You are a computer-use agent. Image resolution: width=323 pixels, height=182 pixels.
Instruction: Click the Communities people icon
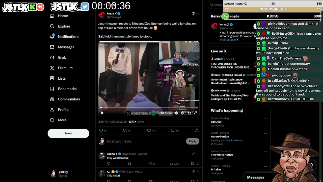click(52, 99)
